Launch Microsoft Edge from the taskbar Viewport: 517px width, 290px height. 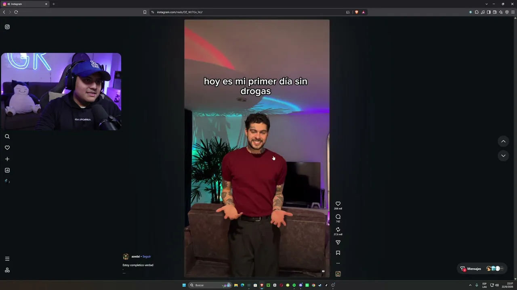point(242,285)
